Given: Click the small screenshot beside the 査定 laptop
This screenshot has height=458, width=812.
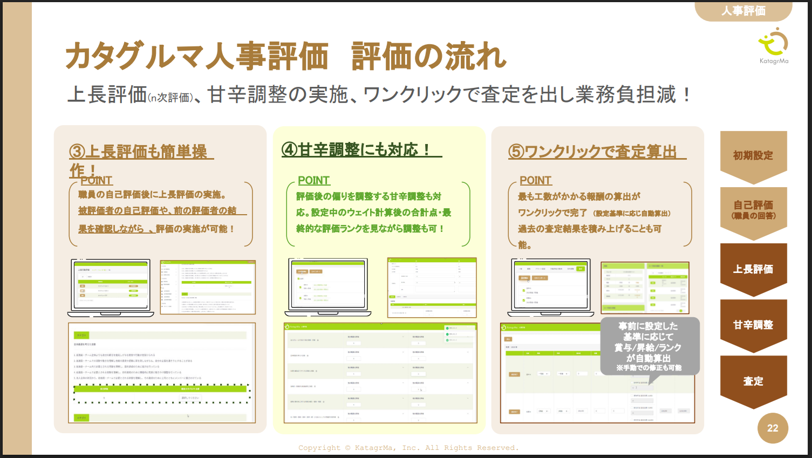Looking at the screenshot, I should click(x=645, y=288).
